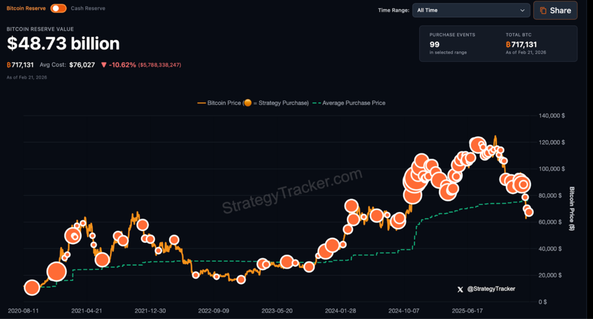Select the Bitcoin Reserve label
Image resolution: width=593 pixels, height=319 pixels.
point(26,9)
